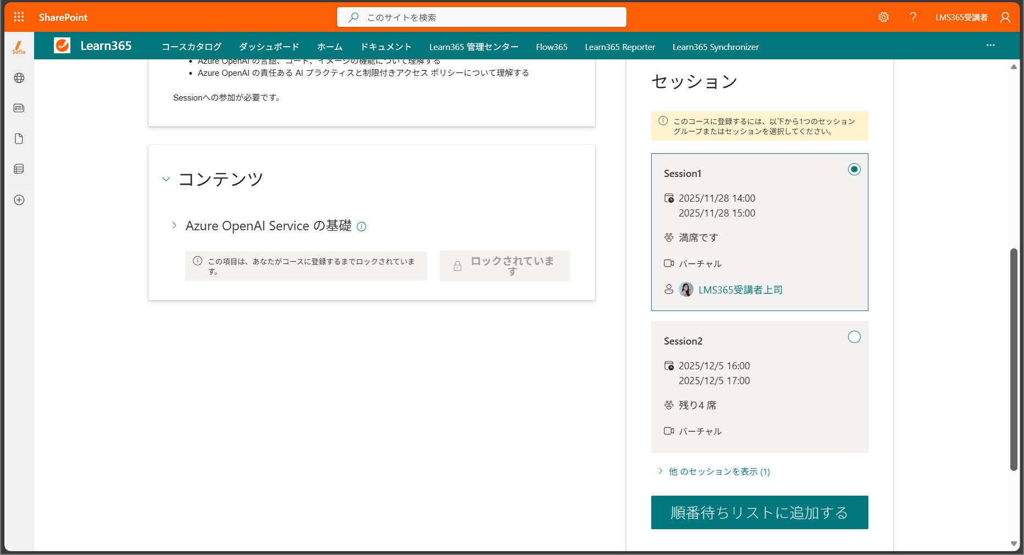Go to ホーム menu item

click(330, 47)
